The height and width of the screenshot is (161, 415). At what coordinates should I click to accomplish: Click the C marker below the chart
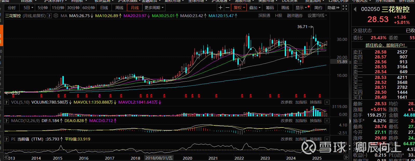click(x=100, y=96)
